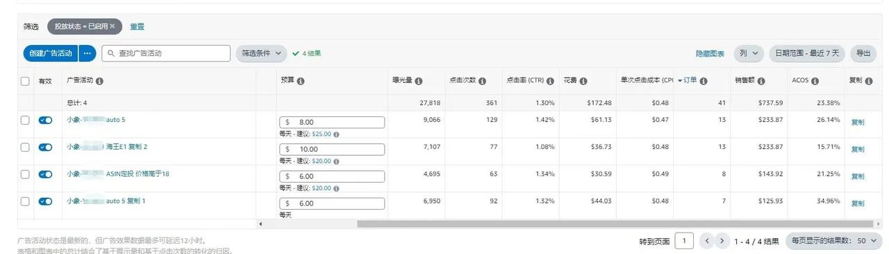Open the 列 columns dropdown
889x254 pixels.
[747, 53]
